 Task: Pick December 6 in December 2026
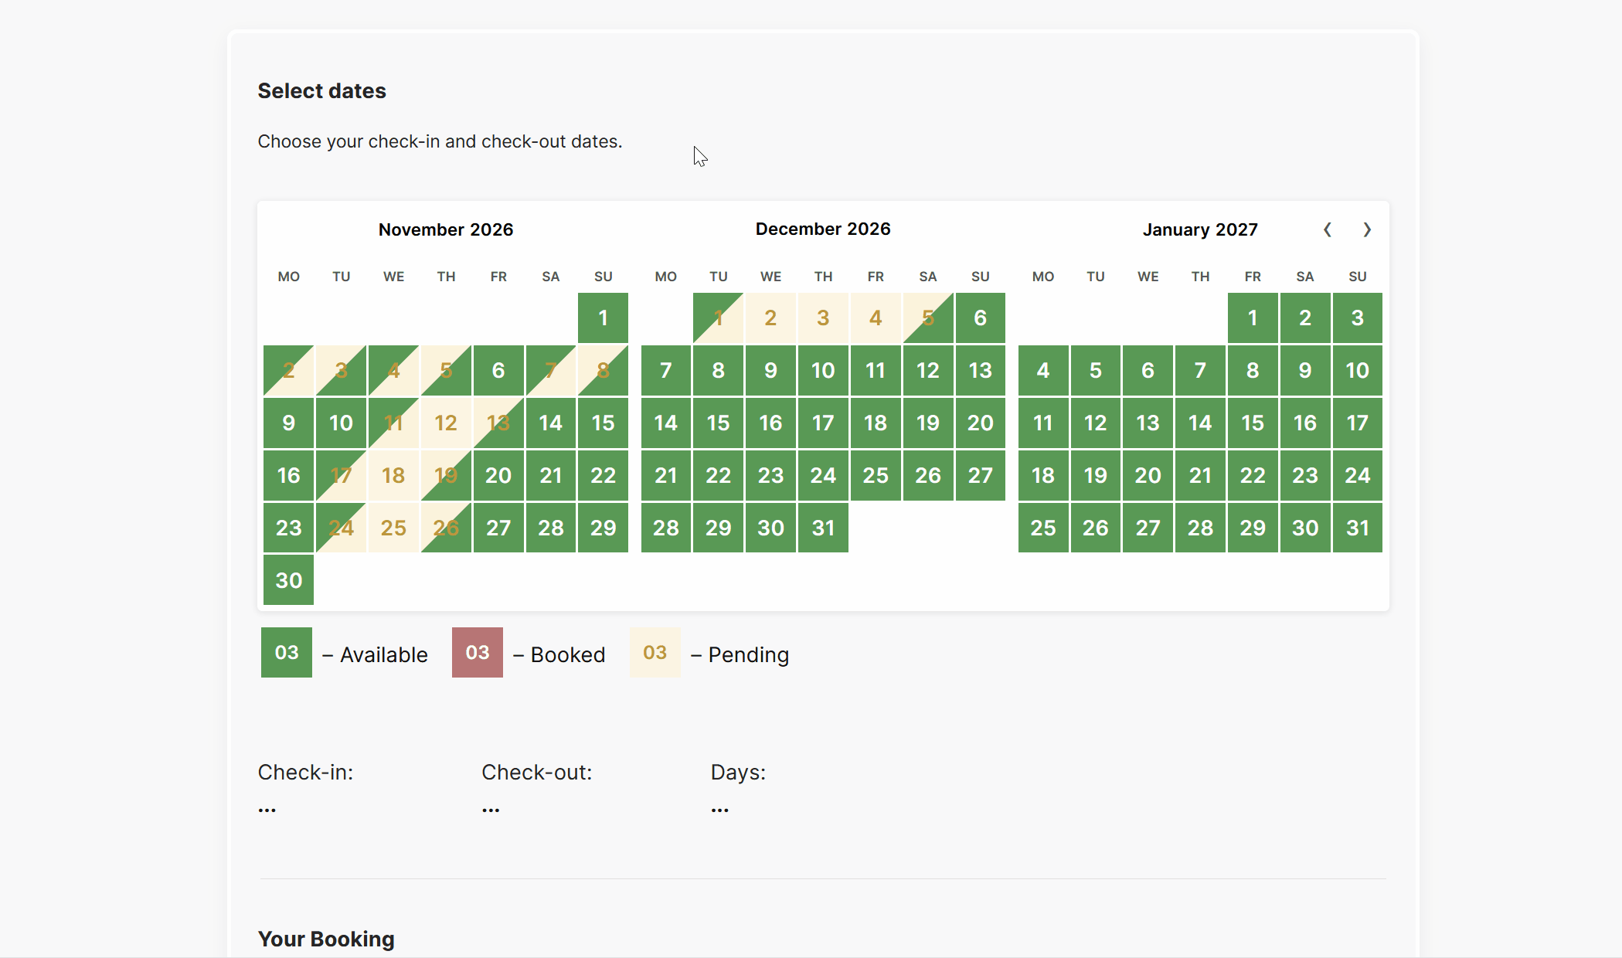coord(980,318)
